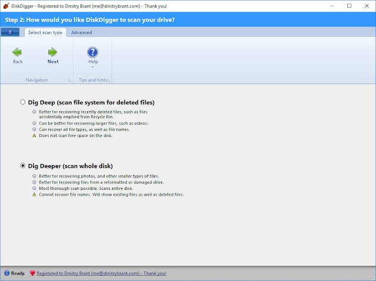This screenshot has height=281, width=376.
Task: Click the window resize grip at bottom-right corner
Action: tap(373, 278)
